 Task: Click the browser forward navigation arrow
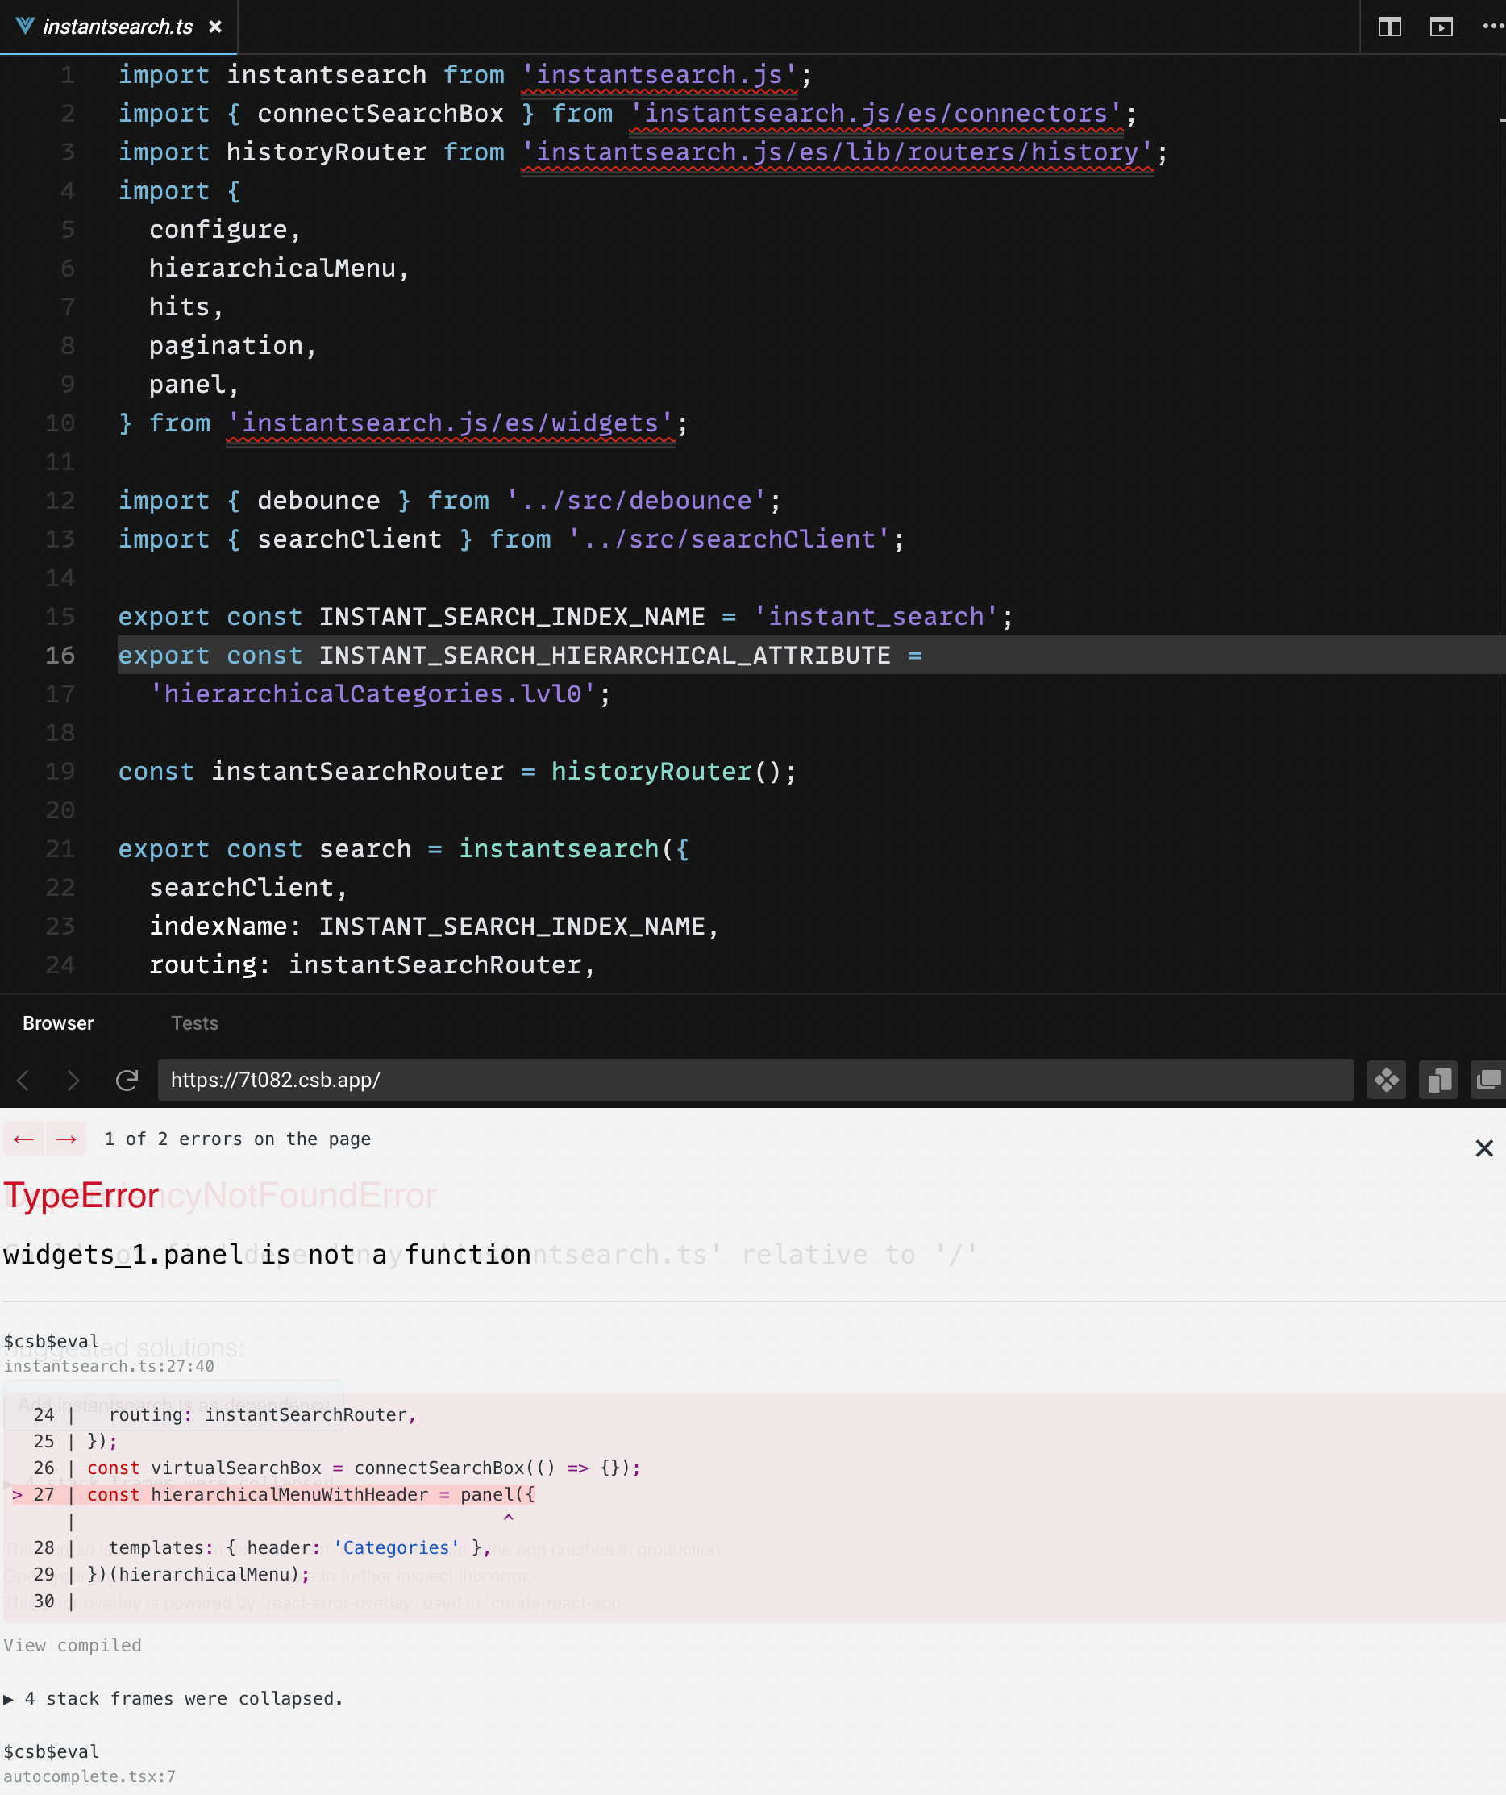tap(74, 1080)
